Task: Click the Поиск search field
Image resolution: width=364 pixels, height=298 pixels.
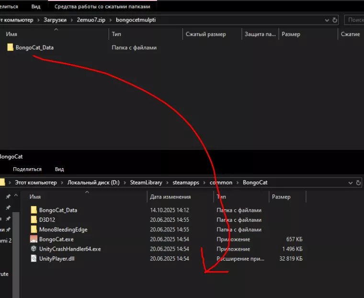Action: pyautogui.click(x=354, y=20)
